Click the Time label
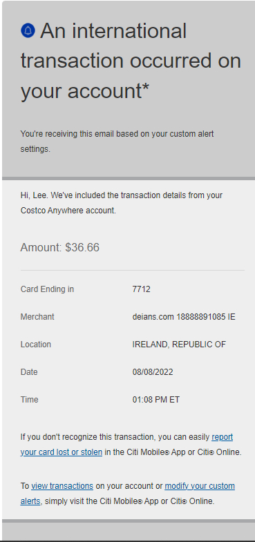Viewport: 255px width, 542px height. 30,400
